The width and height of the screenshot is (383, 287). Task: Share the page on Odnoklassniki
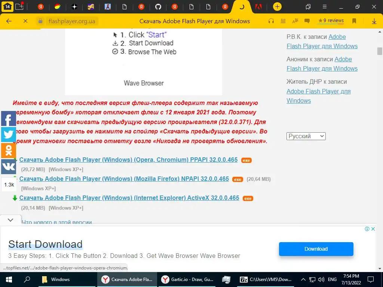click(x=9, y=151)
